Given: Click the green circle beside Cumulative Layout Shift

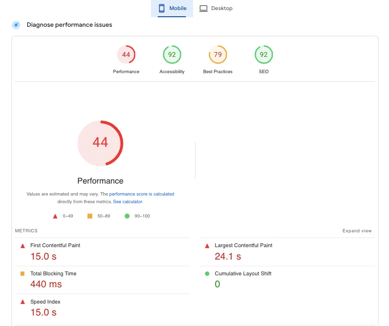Looking at the screenshot, I should tap(207, 273).
